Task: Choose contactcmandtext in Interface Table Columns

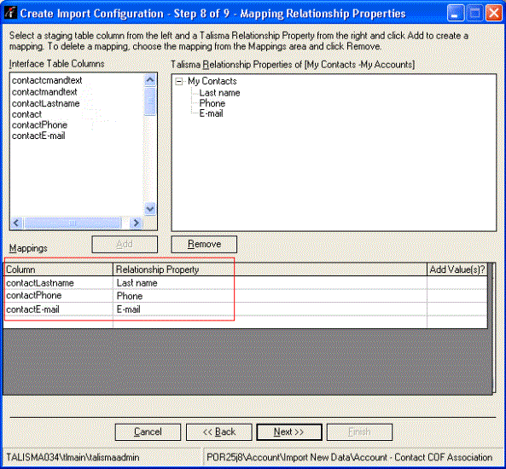Action: tap(47, 80)
